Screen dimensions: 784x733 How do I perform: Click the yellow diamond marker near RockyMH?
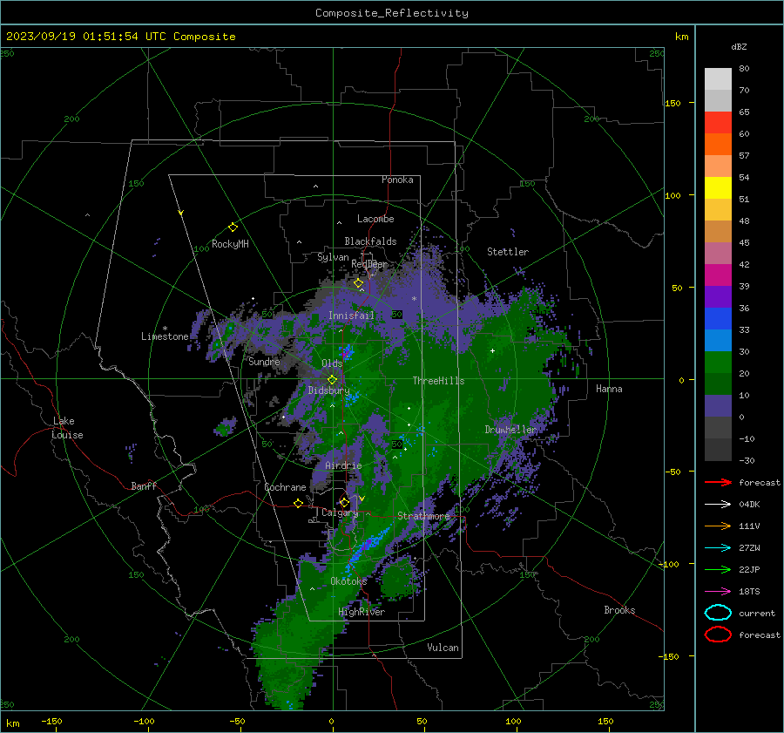pos(233,227)
